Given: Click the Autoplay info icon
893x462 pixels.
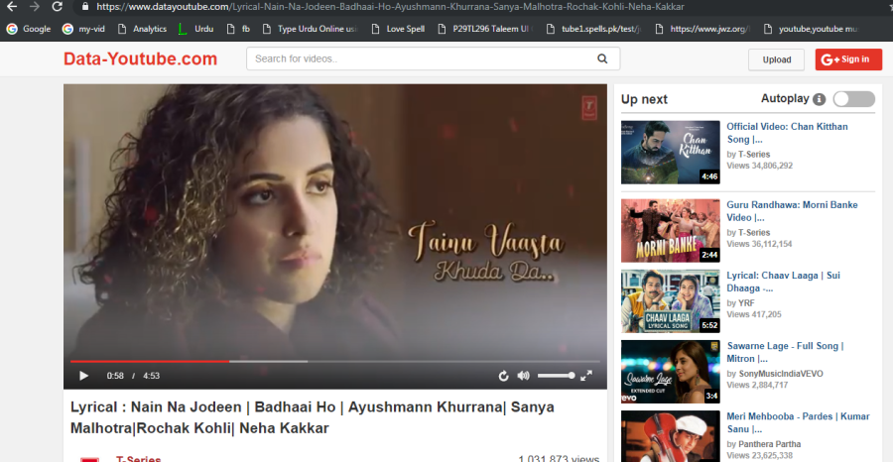Looking at the screenshot, I should 819,99.
